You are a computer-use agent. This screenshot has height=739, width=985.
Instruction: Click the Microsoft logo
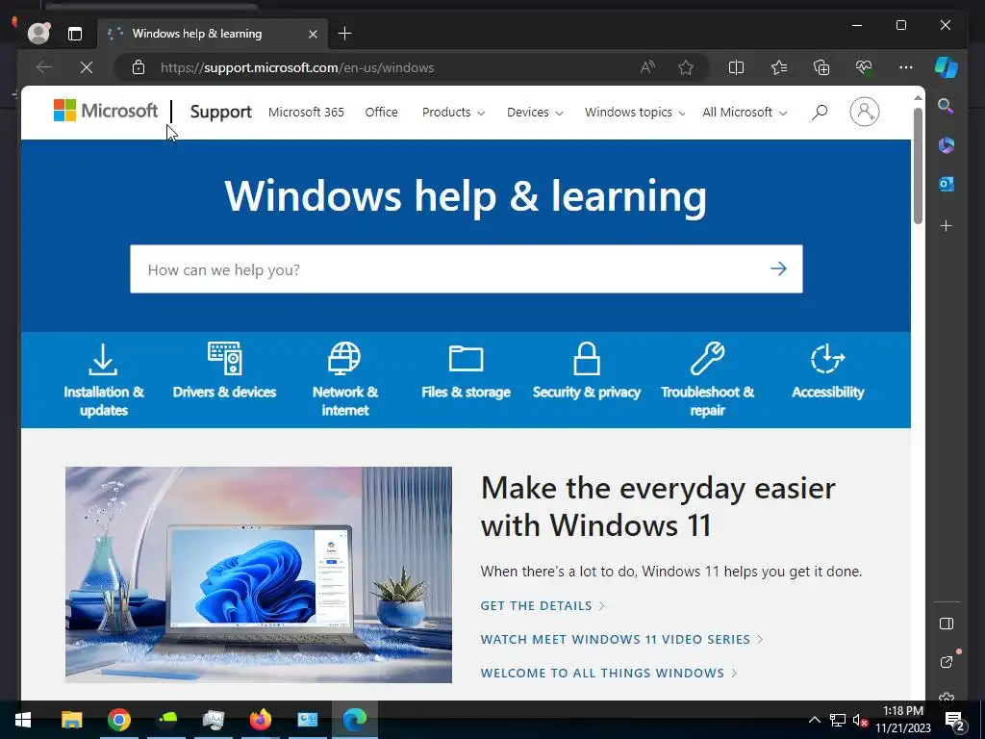point(106,111)
